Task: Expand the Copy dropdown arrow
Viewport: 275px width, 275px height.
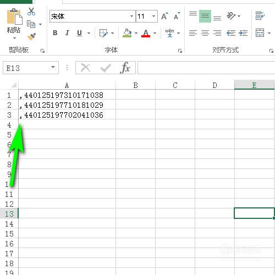Action: pos(40,24)
